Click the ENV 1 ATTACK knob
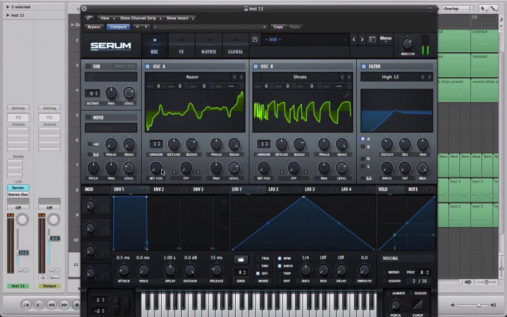The height and width of the screenshot is (317, 507). [x=123, y=270]
